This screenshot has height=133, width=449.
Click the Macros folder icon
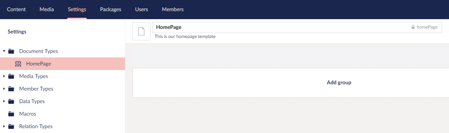tap(11, 114)
